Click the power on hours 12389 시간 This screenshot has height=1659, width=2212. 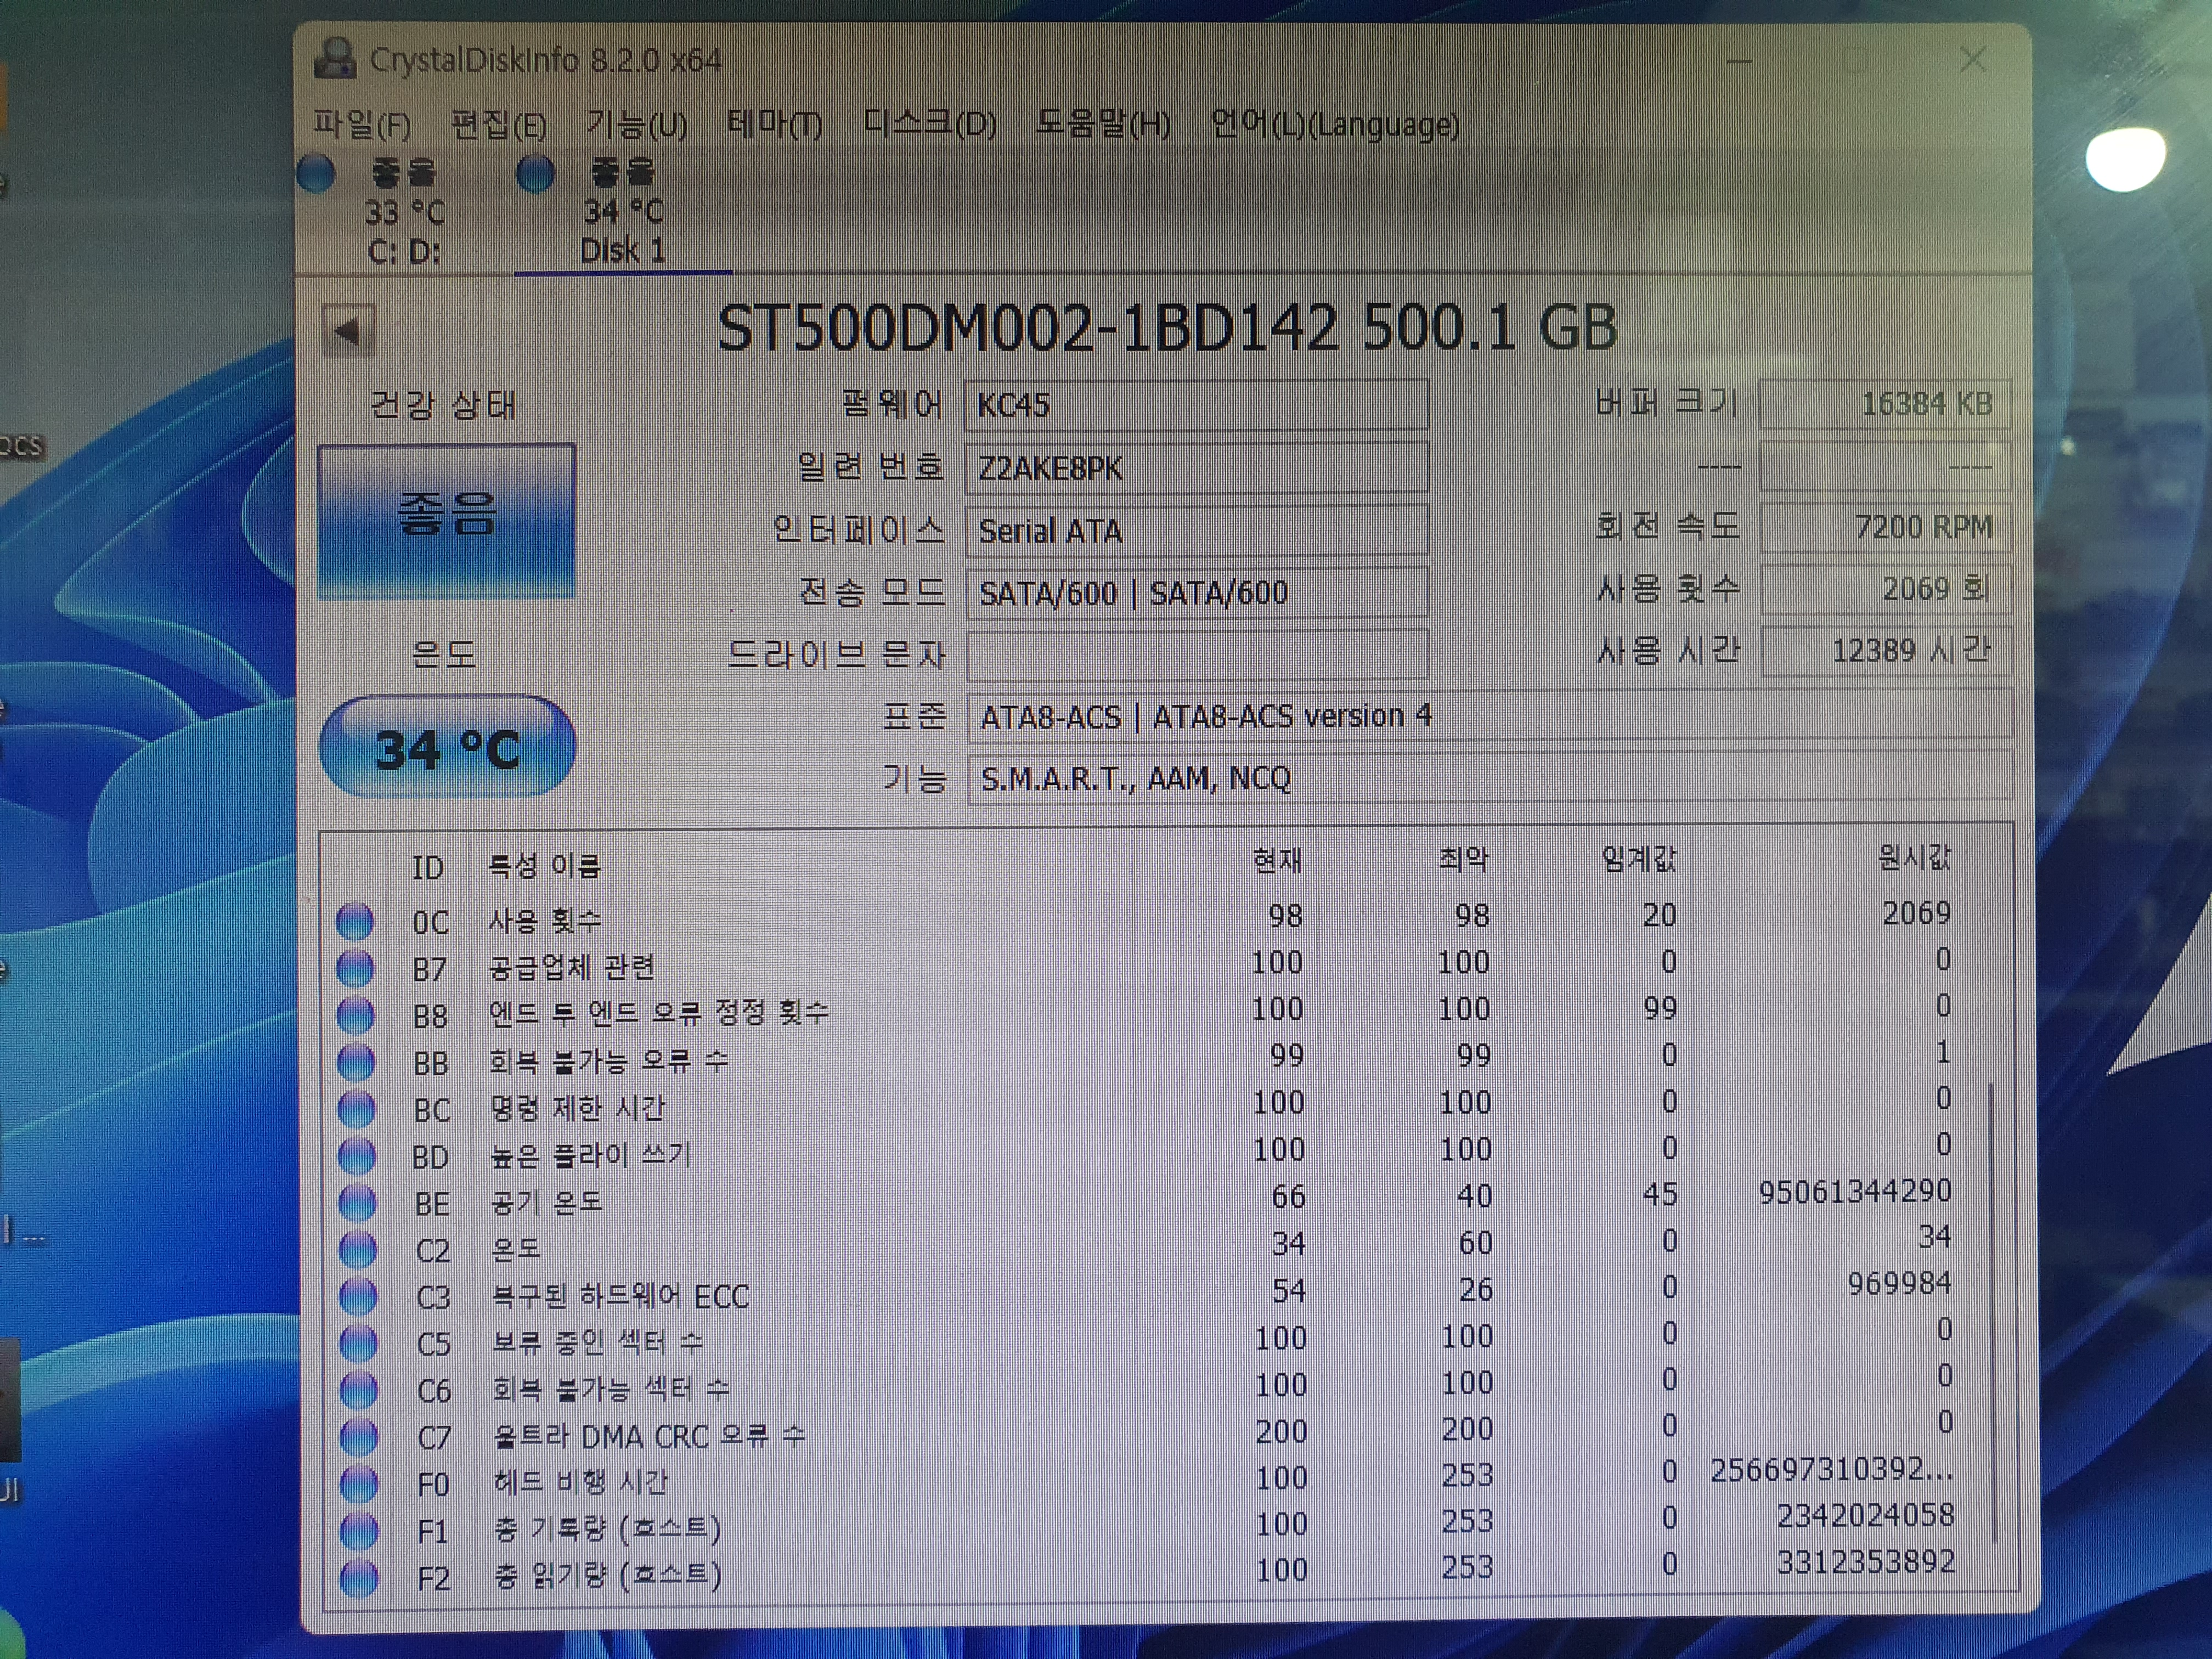(1885, 651)
